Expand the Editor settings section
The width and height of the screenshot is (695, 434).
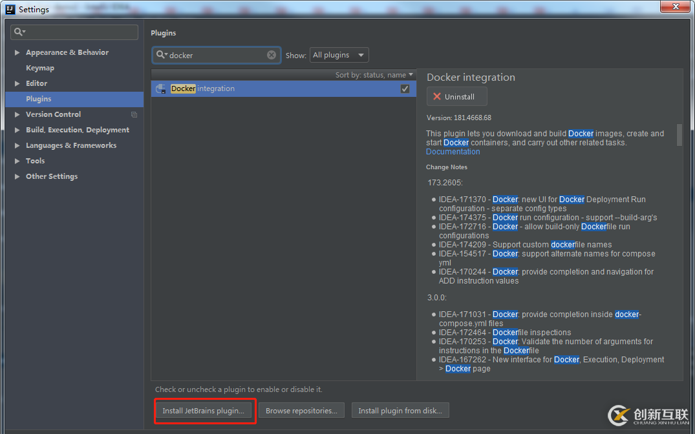[x=17, y=83]
